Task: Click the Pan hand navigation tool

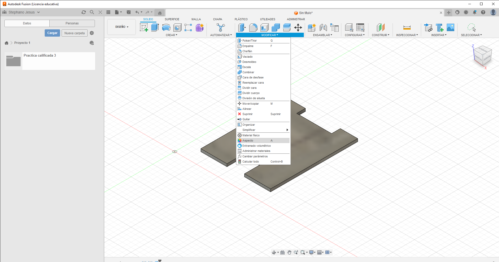Action: point(289,252)
